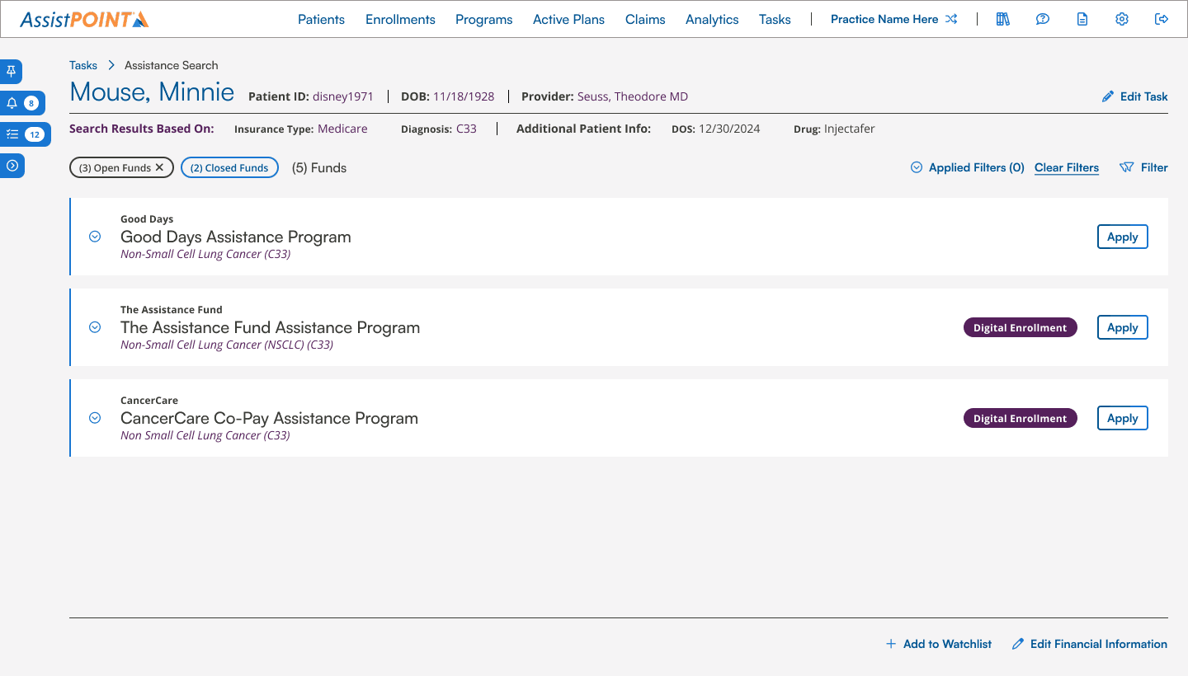Toggle the (2) Closed Funds filter chip
1188x676 pixels.
tap(229, 167)
